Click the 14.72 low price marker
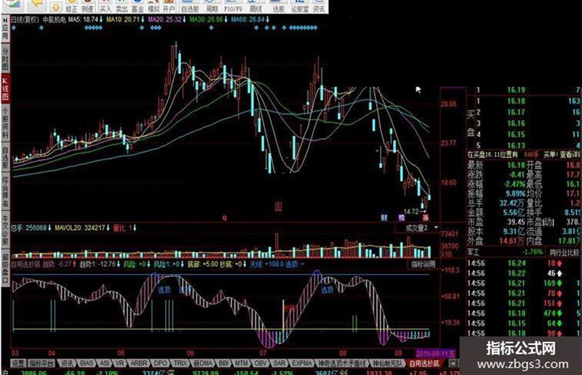 [x=411, y=211]
